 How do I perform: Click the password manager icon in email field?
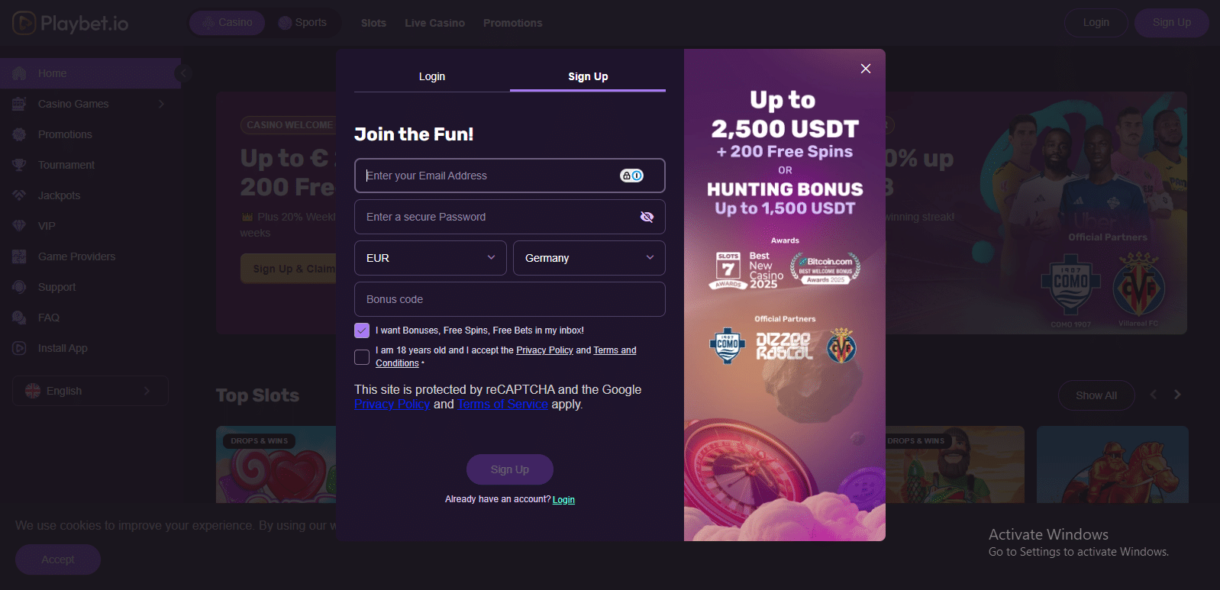tap(631, 176)
